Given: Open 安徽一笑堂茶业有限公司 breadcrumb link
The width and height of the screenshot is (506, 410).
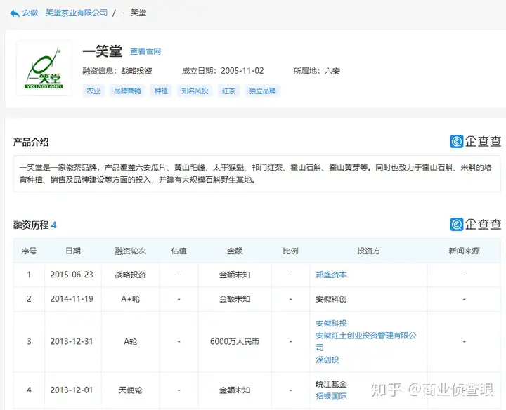Looking at the screenshot, I should pyautogui.click(x=65, y=13).
